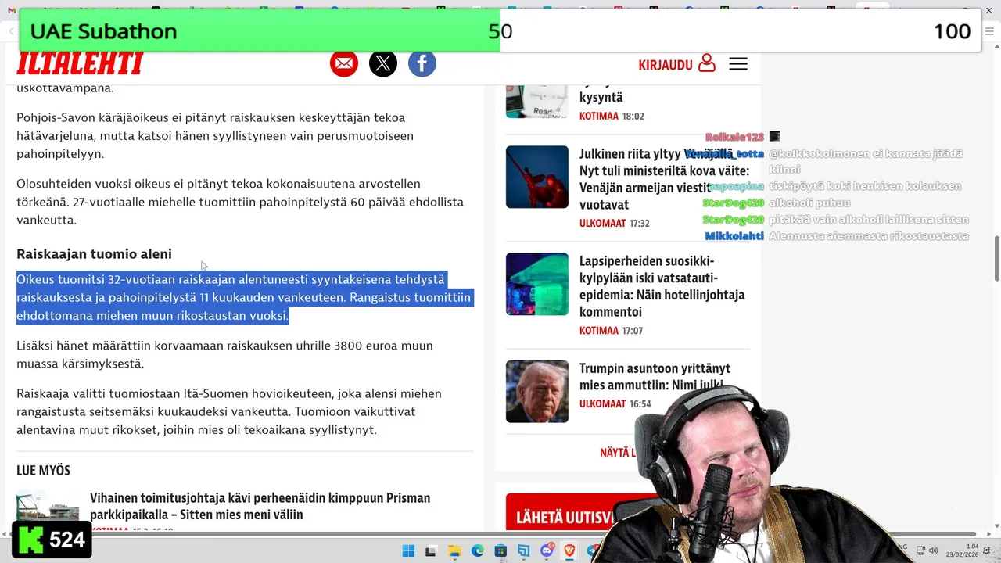Image resolution: width=1001 pixels, height=563 pixels.
Task: Click the ULKOMAAT tag at 16:54
Action: coord(602,403)
